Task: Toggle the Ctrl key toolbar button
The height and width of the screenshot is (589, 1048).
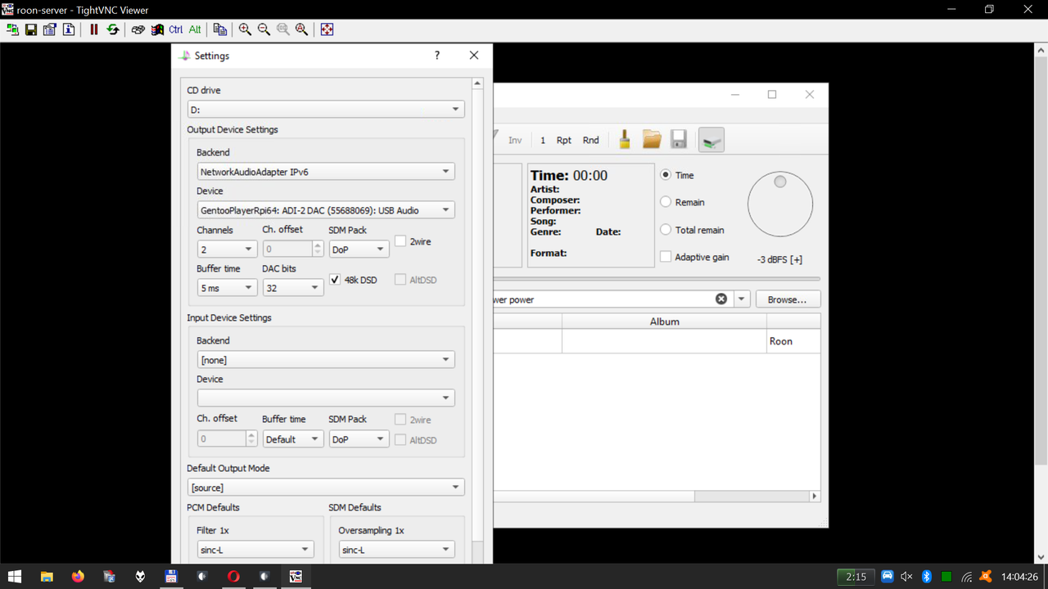Action: [176, 29]
